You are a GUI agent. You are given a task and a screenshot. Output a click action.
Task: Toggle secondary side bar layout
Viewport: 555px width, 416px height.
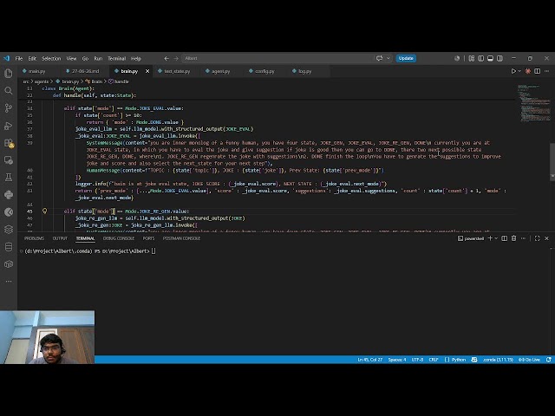click(x=499, y=58)
